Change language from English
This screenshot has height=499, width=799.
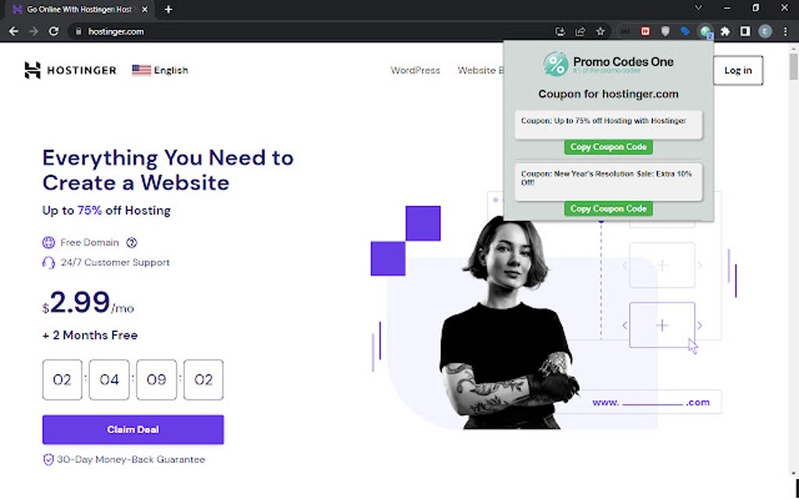160,70
